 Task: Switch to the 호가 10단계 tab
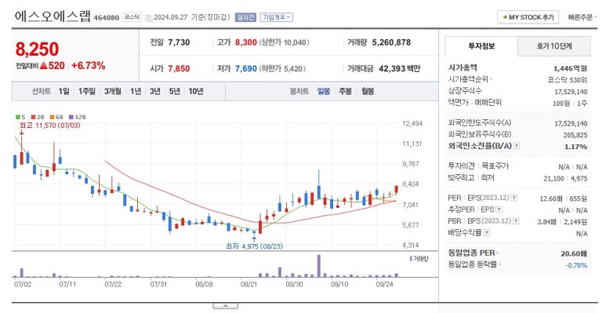click(553, 46)
